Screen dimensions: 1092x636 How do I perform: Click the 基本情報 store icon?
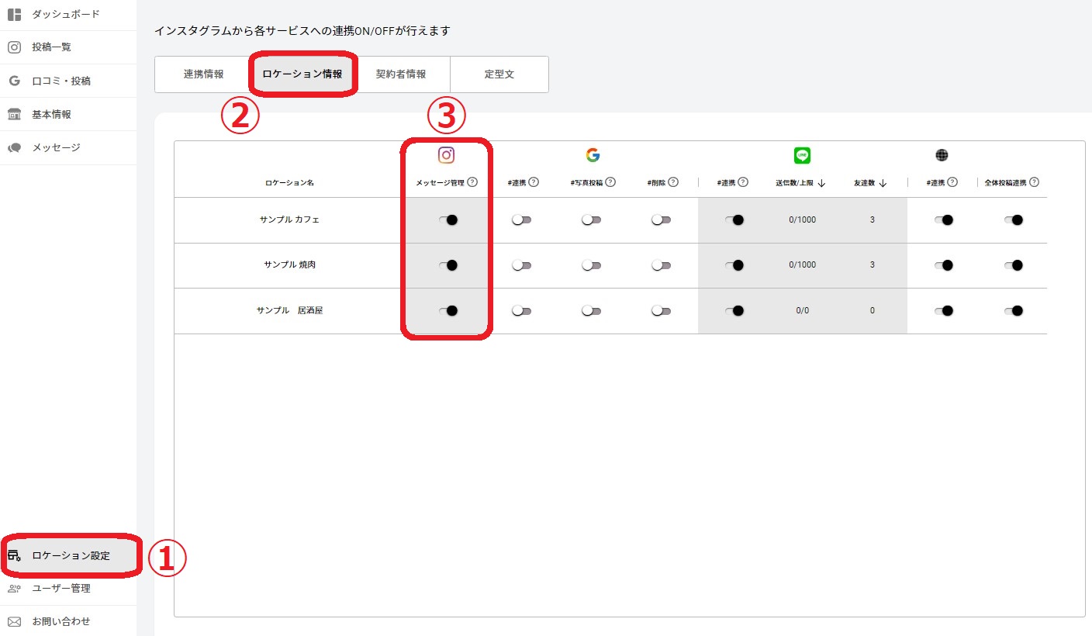point(14,115)
